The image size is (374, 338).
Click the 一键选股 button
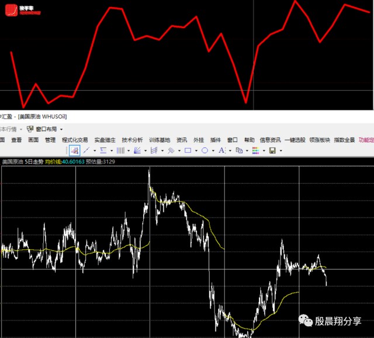[295, 140]
